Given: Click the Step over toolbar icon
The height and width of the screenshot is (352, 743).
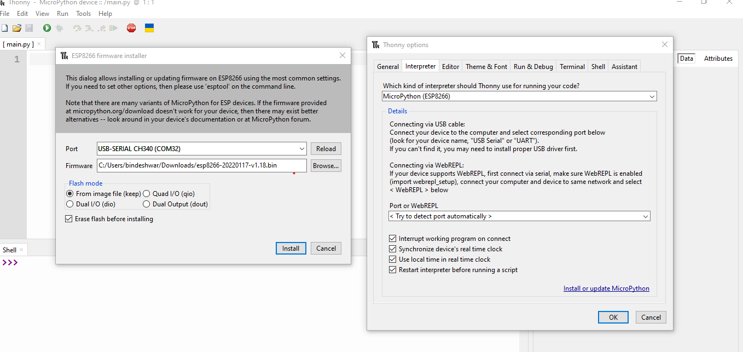Looking at the screenshot, I should click(x=77, y=28).
